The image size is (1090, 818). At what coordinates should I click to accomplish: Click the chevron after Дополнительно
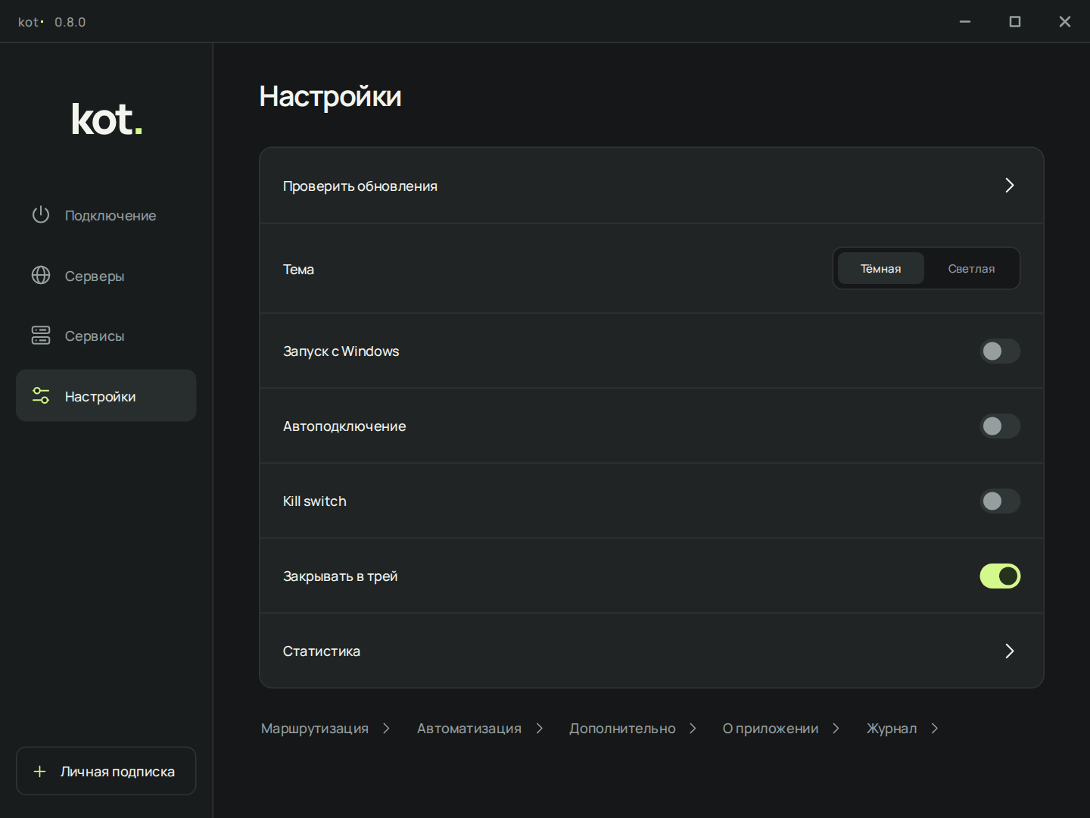[x=693, y=728]
